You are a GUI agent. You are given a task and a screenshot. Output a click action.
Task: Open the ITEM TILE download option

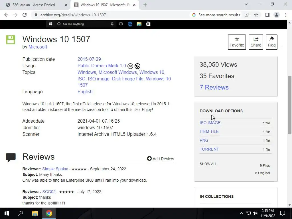[209, 131]
